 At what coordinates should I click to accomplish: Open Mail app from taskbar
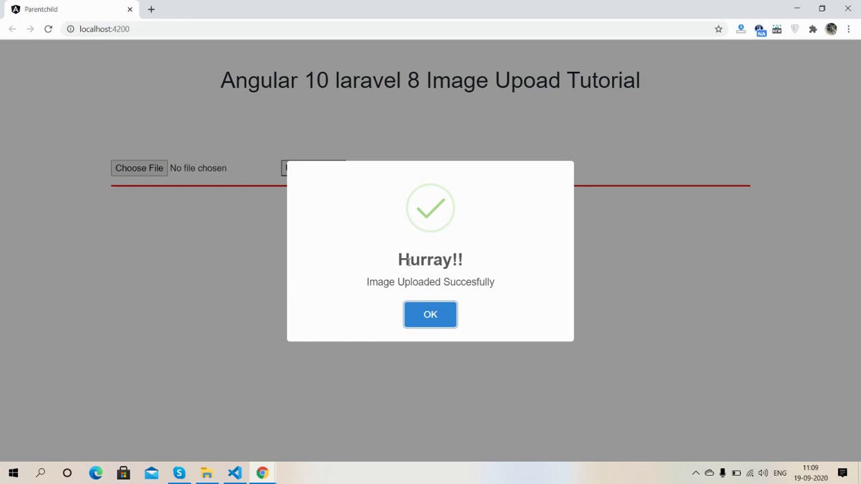[x=151, y=473]
